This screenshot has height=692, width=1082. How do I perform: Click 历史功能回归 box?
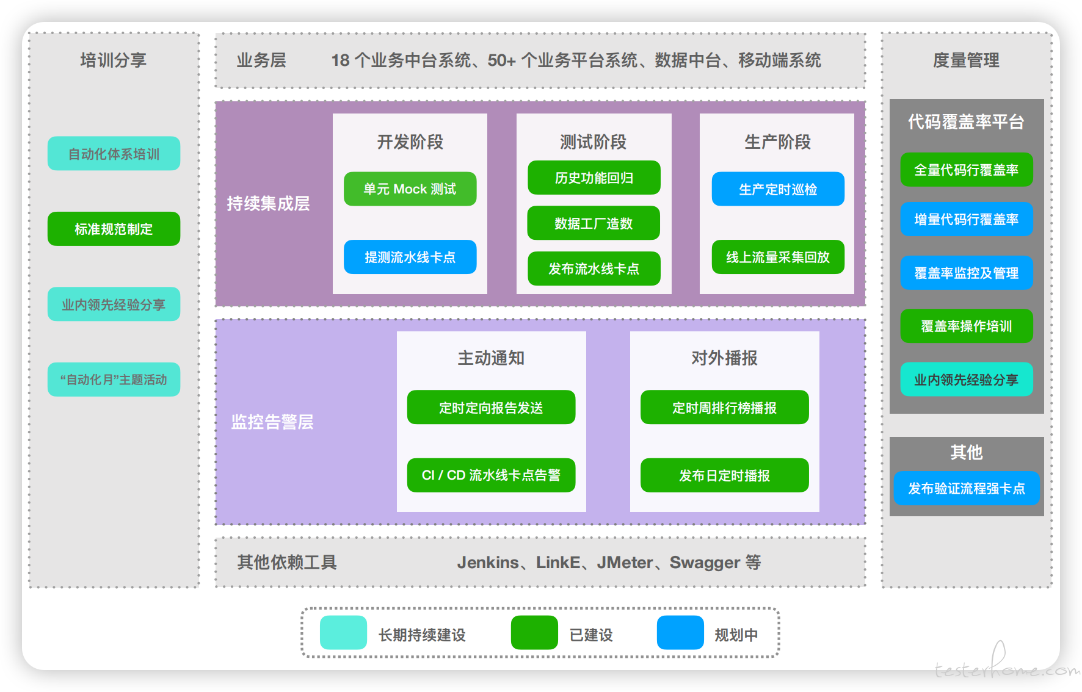coord(594,178)
